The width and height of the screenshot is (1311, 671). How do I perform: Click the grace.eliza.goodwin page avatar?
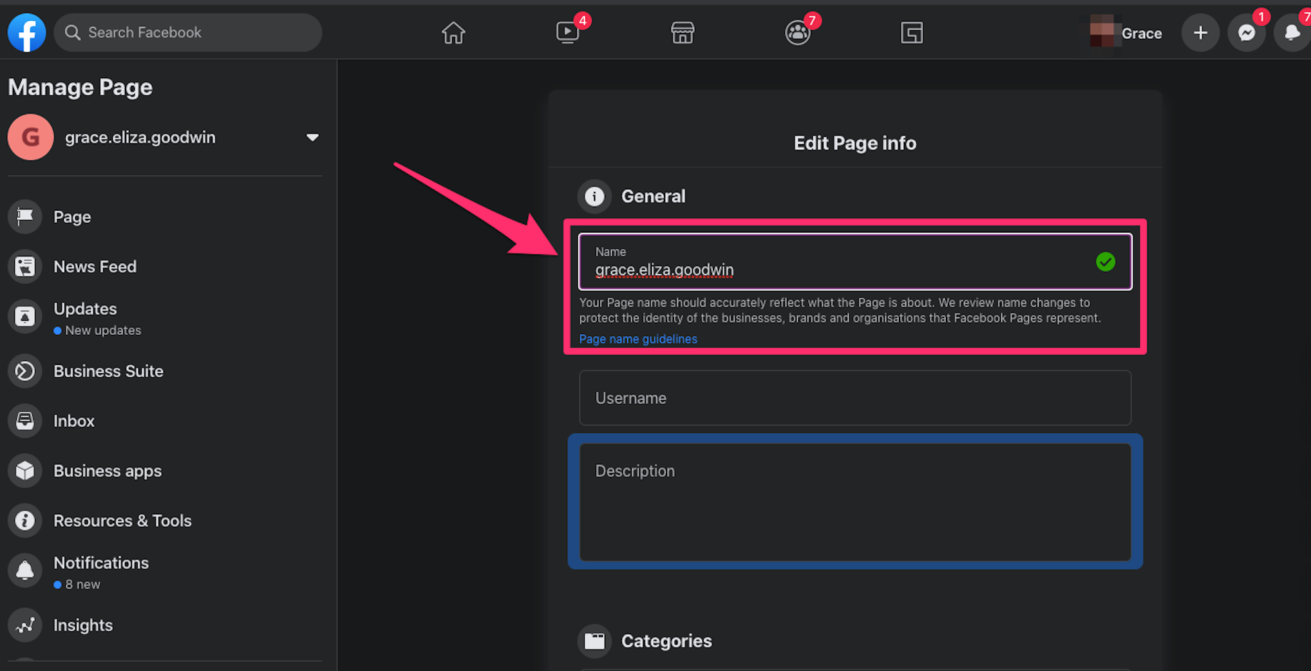click(x=30, y=137)
